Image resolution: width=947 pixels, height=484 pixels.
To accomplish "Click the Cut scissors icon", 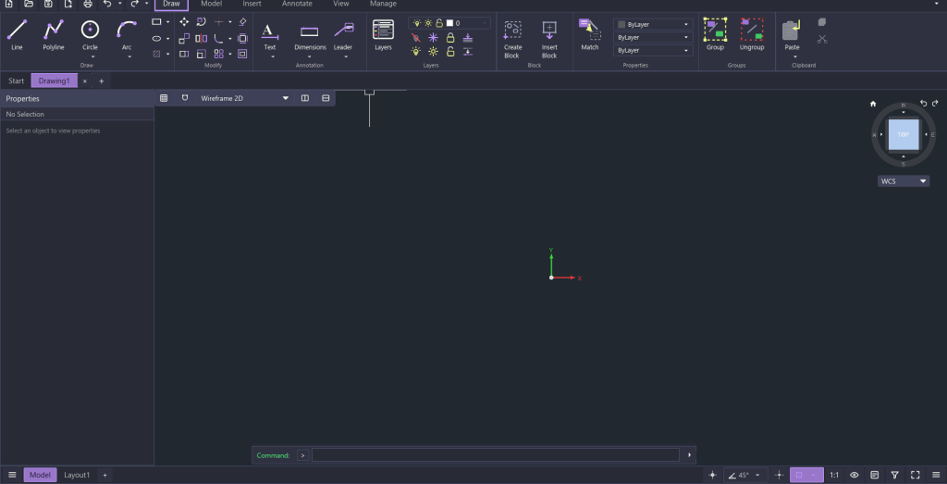I will pyautogui.click(x=822, y=39).
